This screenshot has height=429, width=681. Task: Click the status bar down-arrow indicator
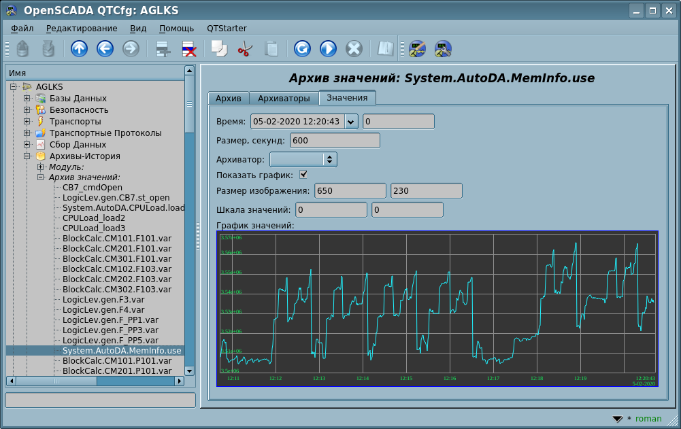coord(618,419)
